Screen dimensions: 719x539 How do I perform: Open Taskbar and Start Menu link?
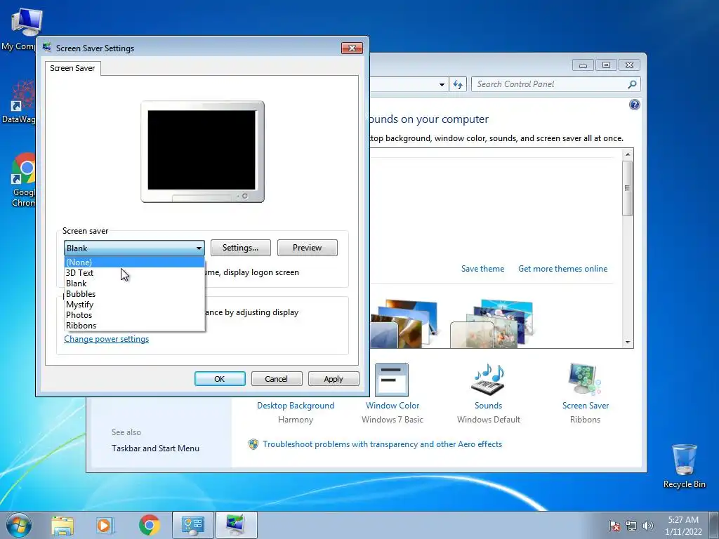pyautogui.click(x=155, y=448)
